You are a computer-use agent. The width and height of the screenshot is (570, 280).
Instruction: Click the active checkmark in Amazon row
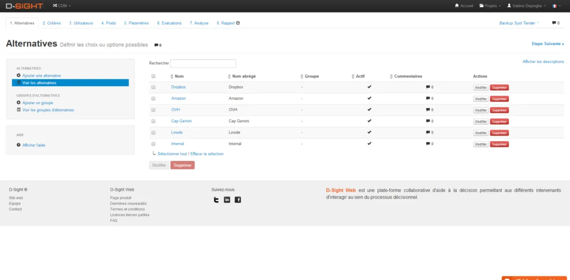(x=369, y=98)
